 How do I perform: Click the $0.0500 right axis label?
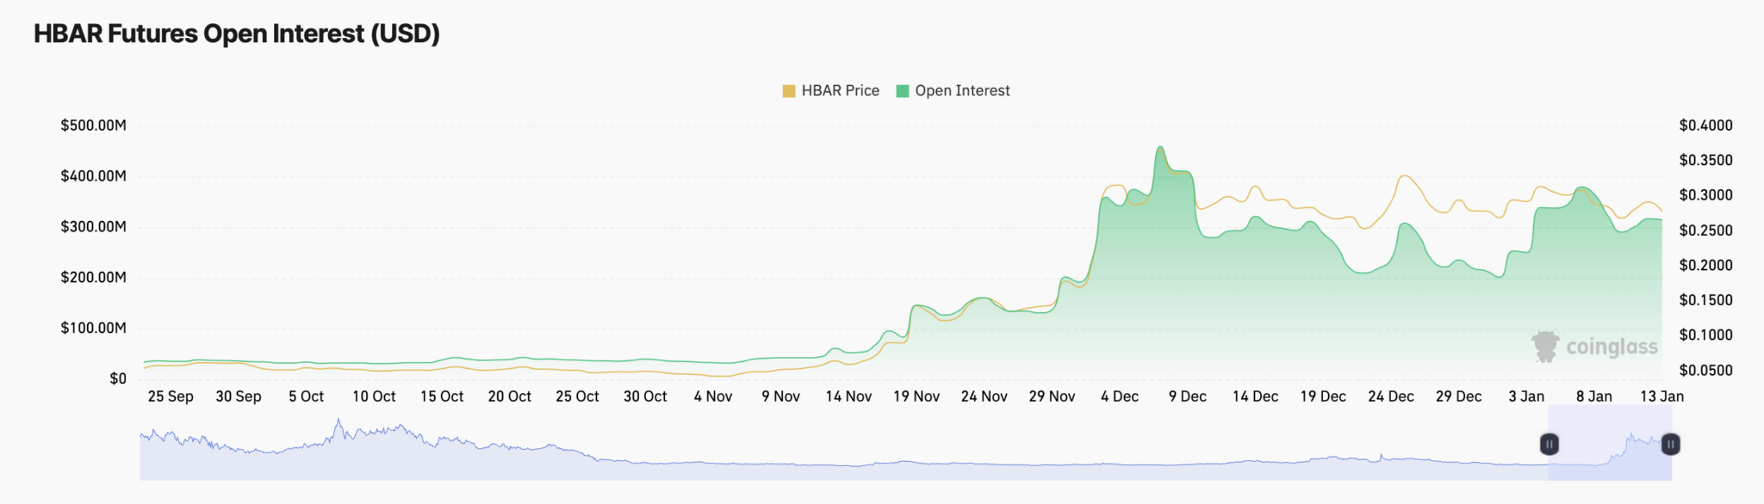point(1705,371)
